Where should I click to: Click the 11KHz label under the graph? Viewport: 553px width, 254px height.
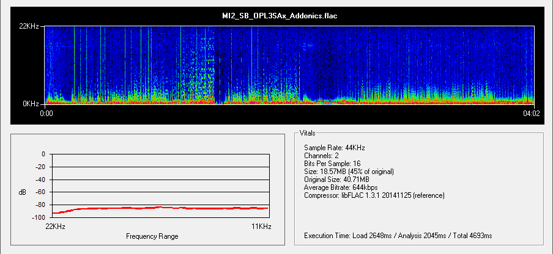pos(259,226)
